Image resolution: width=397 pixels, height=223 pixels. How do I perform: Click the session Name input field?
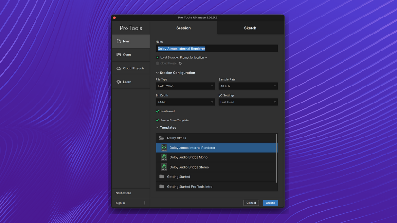pos(217,48)
